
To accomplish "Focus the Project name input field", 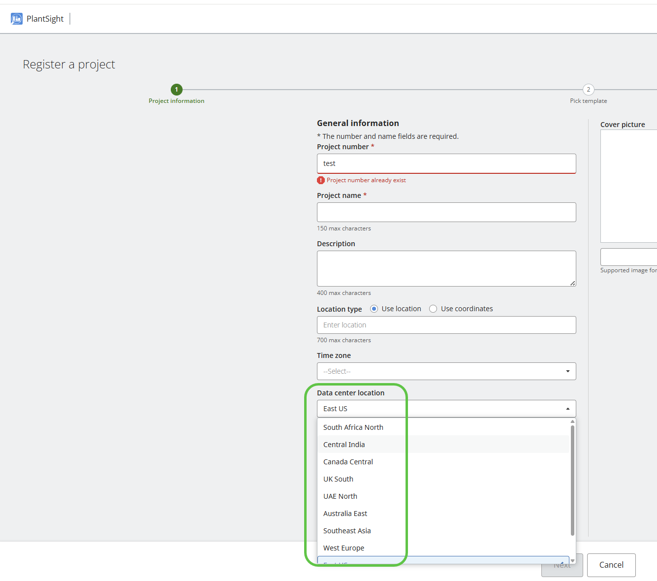I will (446, 212).
